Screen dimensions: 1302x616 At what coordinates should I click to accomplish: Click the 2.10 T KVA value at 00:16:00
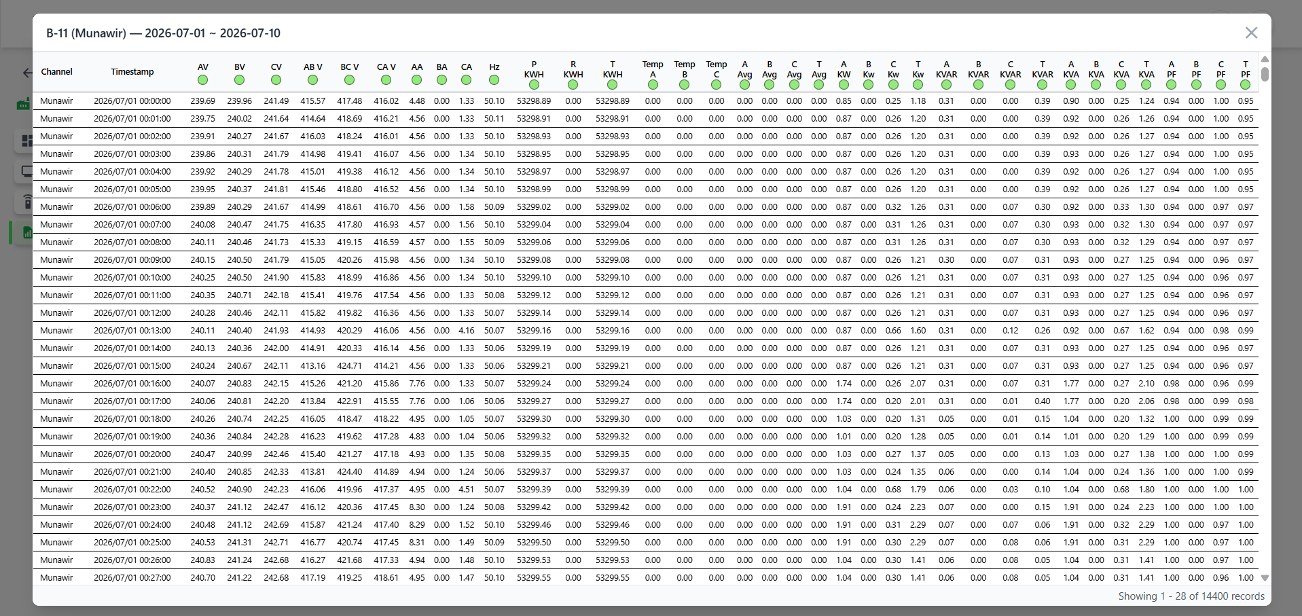click(1146, 384)
